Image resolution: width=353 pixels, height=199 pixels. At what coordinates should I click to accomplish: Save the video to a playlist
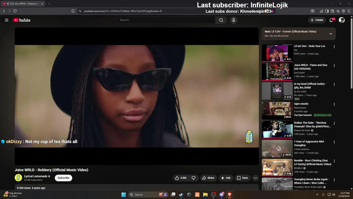click(x=242, y=178)
